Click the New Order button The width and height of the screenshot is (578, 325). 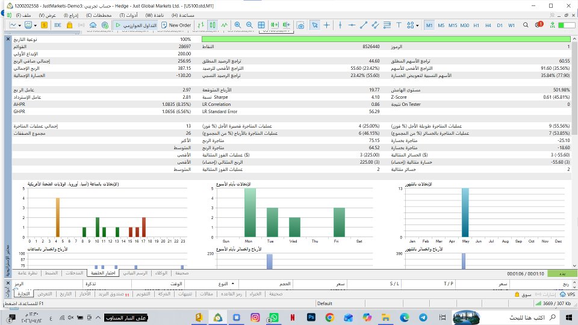[x=176, y=25]
